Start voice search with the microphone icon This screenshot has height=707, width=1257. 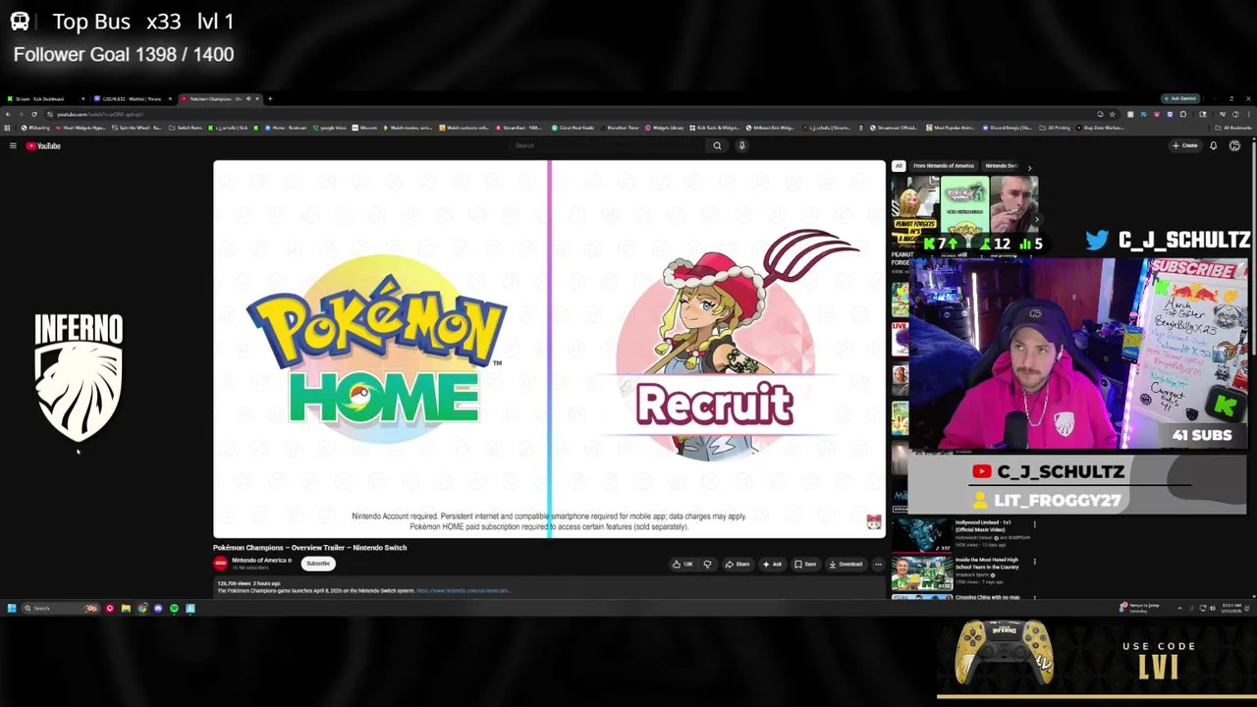741,145
